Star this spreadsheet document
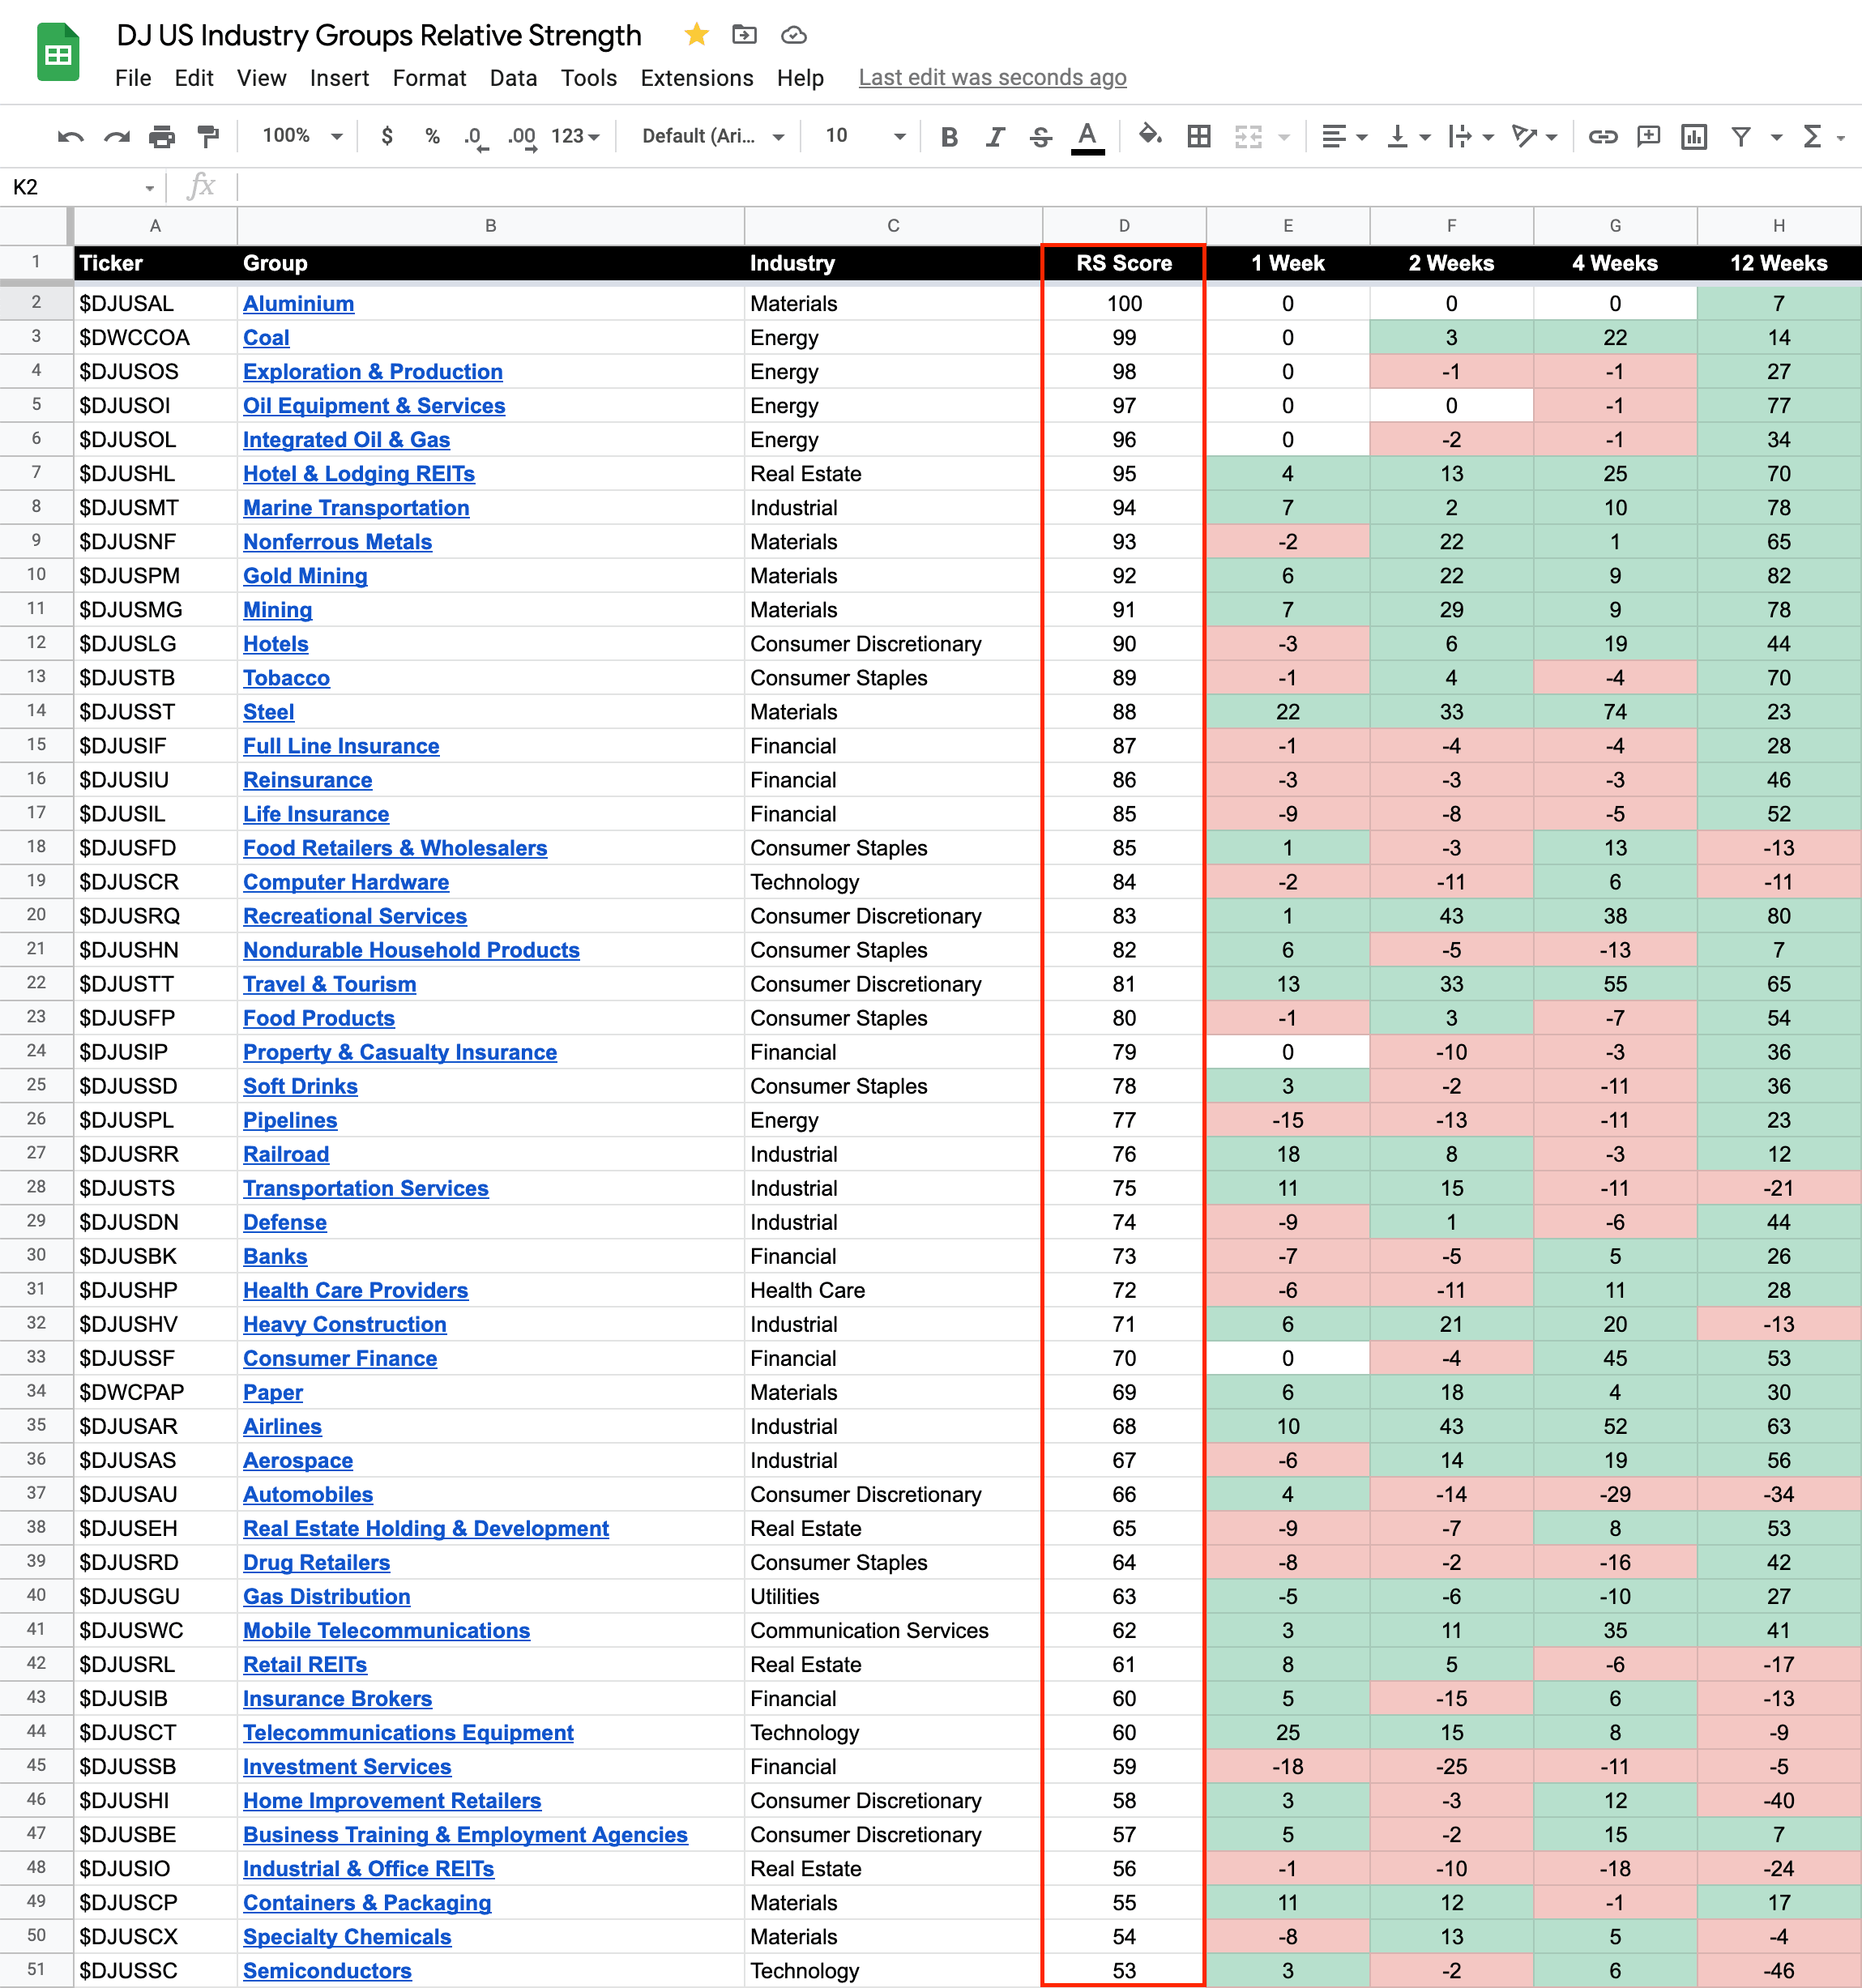The image size is (1862, 1988). pyautogui.click(x=696, y=35)
